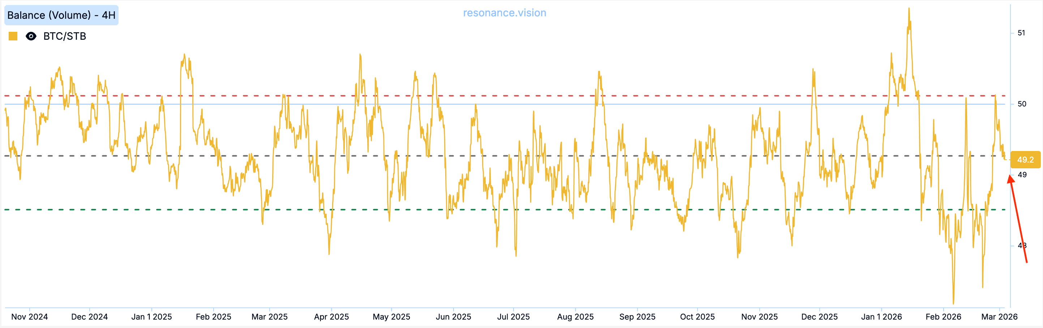
Task: Open the resonance.vision watermark link
Action: 505,13
